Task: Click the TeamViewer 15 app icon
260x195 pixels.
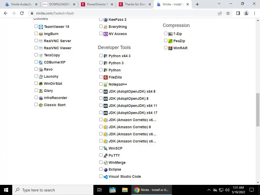Action: pos(41,27)
